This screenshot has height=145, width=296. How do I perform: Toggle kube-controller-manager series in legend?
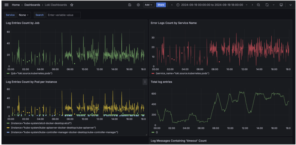click(64, 132)
